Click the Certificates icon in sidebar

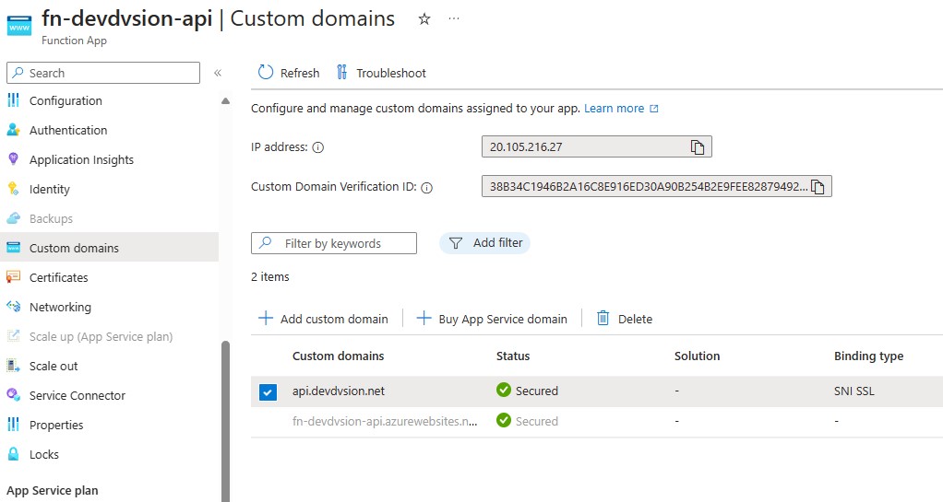tap(13, 277)
